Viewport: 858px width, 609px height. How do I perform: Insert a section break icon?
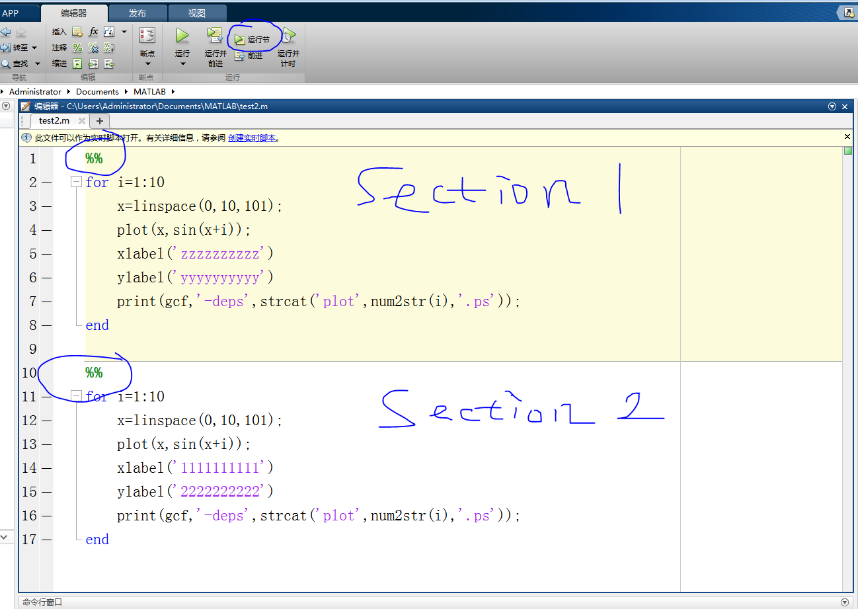point(77,32)
